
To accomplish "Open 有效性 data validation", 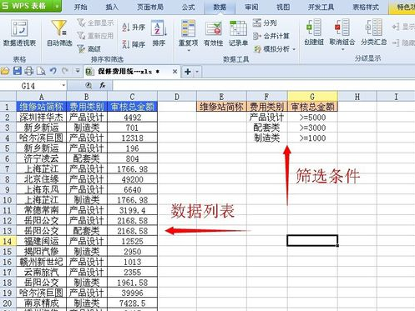I will click(x=214, y=33).
